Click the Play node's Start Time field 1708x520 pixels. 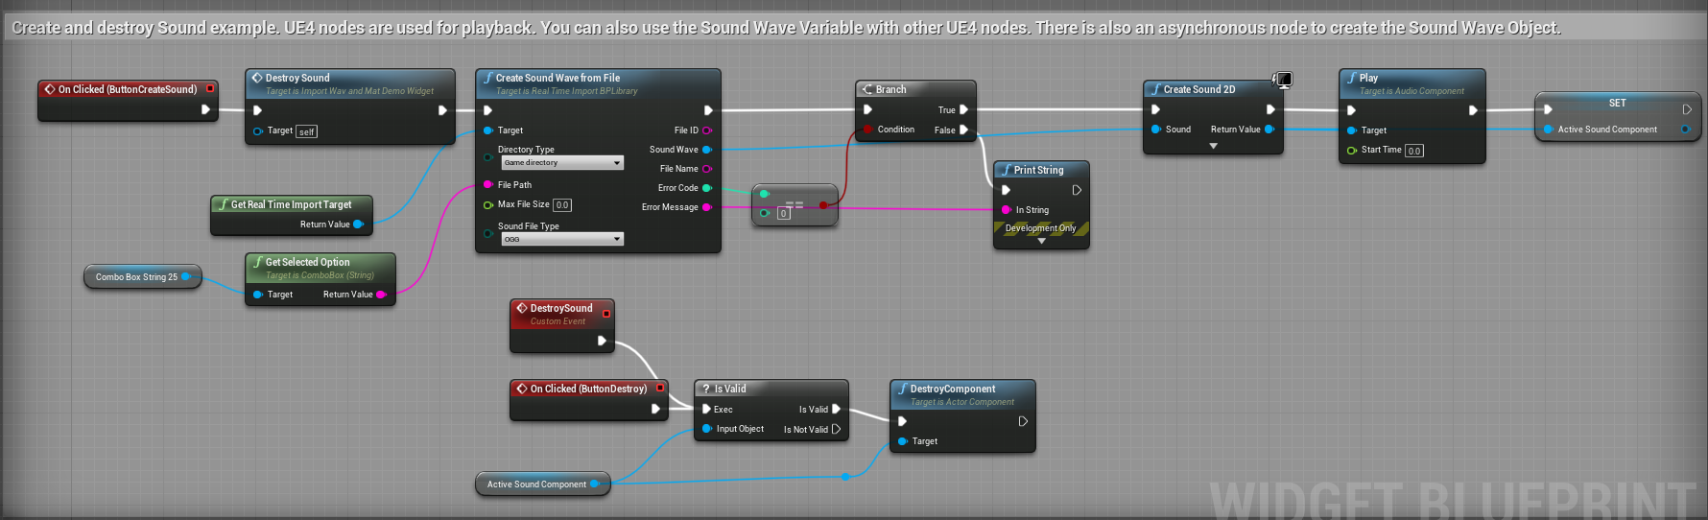pyautogui.click(x=1414, y=151)
